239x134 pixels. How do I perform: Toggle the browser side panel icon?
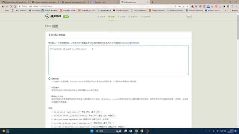pyautogui.click(x=228, y=6)
